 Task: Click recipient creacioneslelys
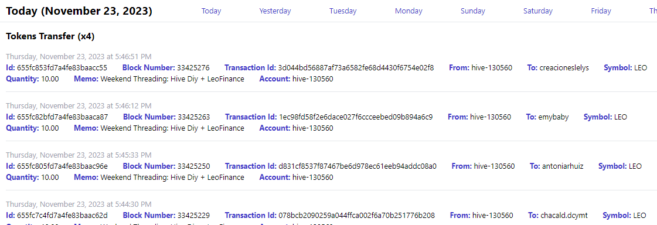coord(564,67)
